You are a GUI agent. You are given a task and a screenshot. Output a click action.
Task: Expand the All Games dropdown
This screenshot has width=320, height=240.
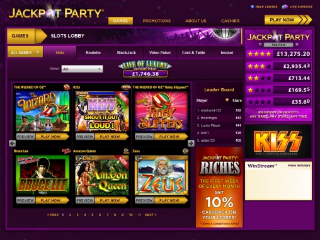tap(25, 52)
